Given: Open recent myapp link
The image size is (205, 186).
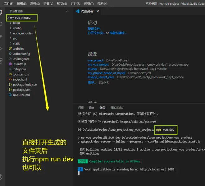Looking at the screenshot, I should 93,69.
